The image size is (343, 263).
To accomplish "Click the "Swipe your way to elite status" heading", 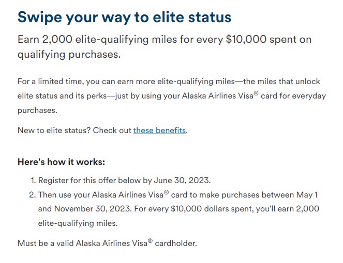I will click(x=124, y=18).
